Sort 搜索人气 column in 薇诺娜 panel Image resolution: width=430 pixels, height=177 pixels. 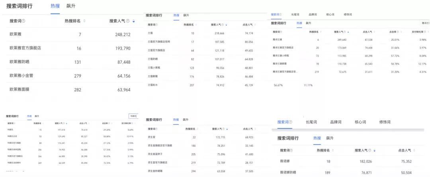coord(375,150)
